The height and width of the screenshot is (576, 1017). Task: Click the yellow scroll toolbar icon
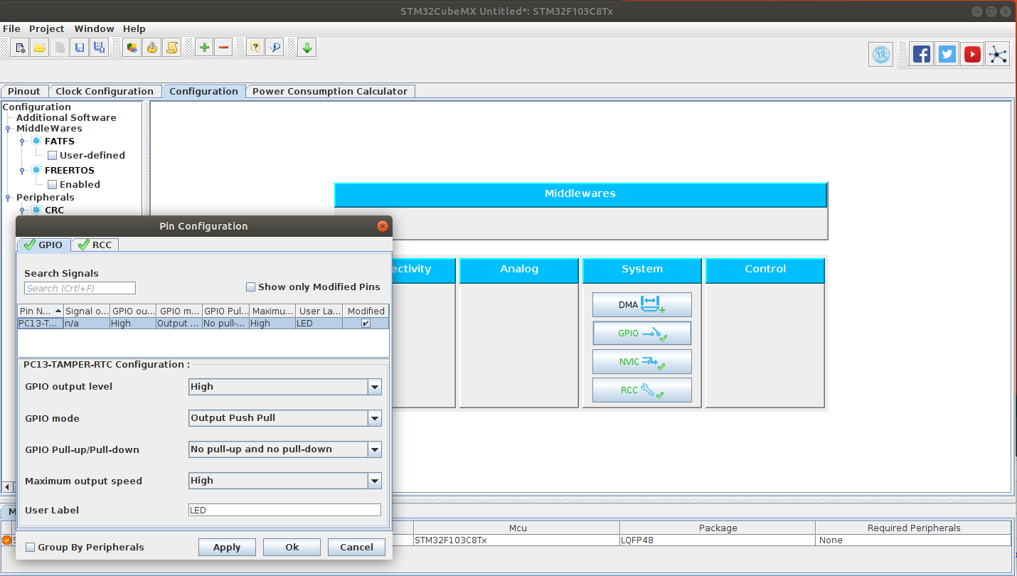click(171, 48)
